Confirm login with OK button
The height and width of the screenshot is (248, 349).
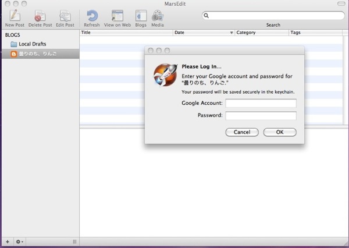280,132
